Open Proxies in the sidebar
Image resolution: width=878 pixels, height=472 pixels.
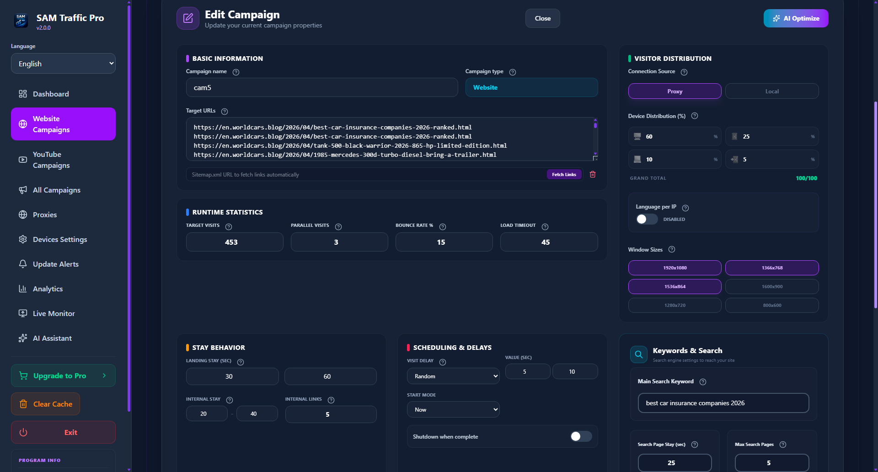63,215
